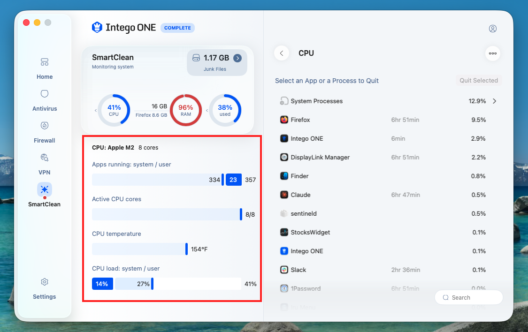528x332 pixels.
Task: Select the Finder row name
Action: (x=299, y=176)
